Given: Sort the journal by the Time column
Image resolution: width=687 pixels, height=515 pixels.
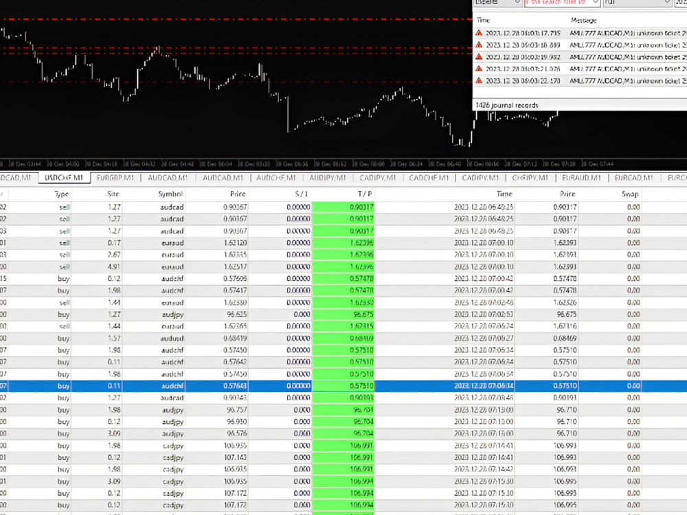Looking at the screenshot, I should click(x=483, y=21).
